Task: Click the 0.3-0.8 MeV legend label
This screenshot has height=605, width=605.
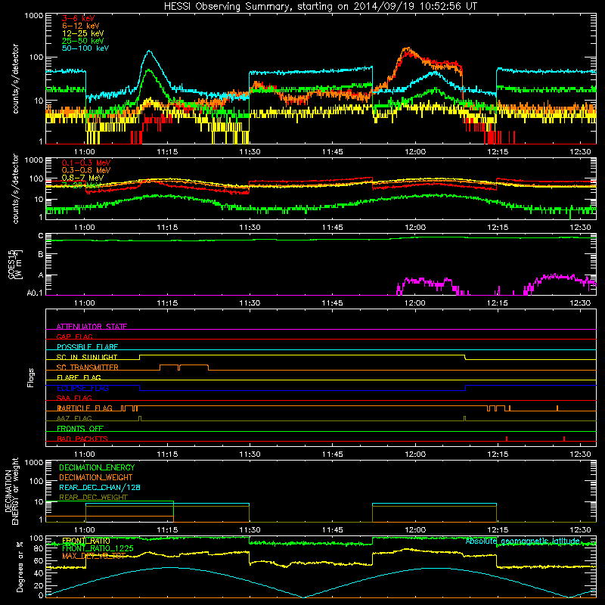Action: click(x=86, y=170)
